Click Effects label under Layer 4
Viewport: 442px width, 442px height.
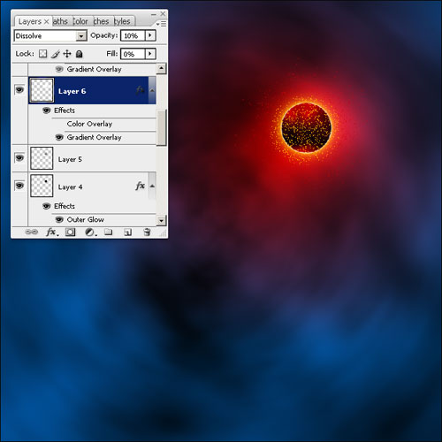pos(65,206)
